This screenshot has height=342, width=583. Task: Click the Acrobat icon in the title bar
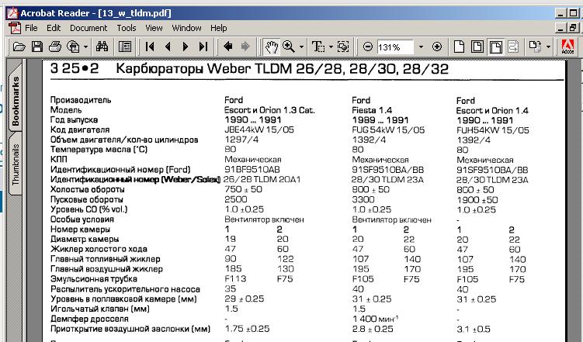12,13
